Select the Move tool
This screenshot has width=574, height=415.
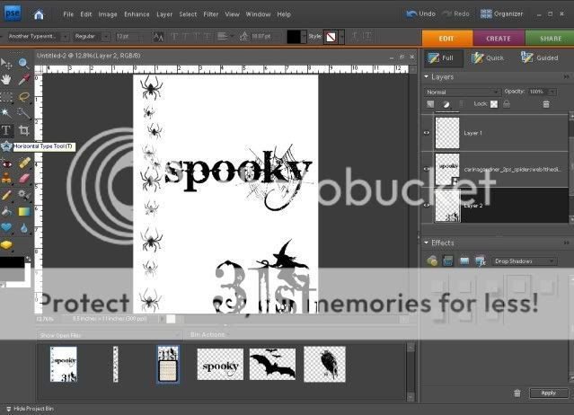click(x=6, y=64)
